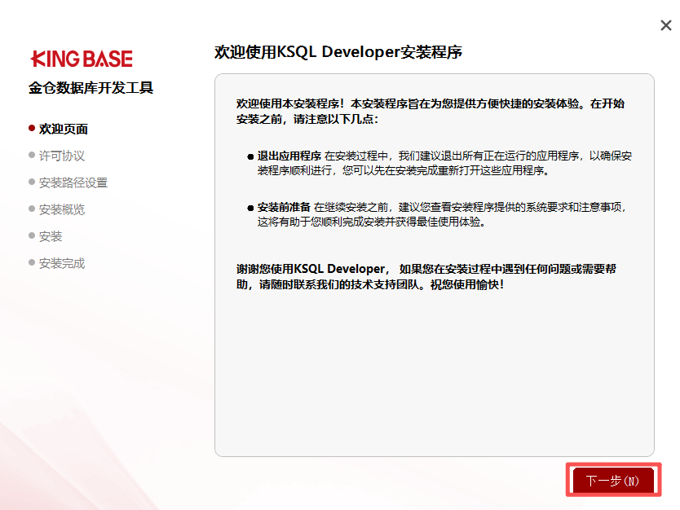Click the gray bullet beside 安装路径设置
This screenshot has width=680, height=510.
(32, 182)
